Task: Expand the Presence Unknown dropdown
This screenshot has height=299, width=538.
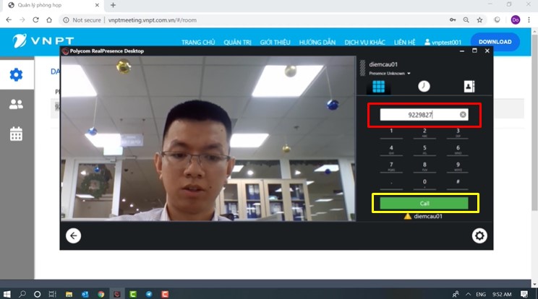Action: click(390, 73)
